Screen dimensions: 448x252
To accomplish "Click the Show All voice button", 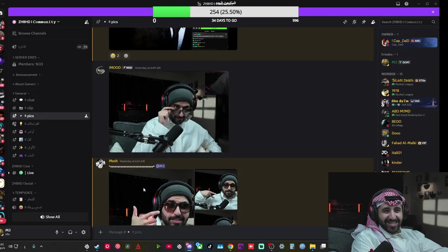I will tap(50, 217).
